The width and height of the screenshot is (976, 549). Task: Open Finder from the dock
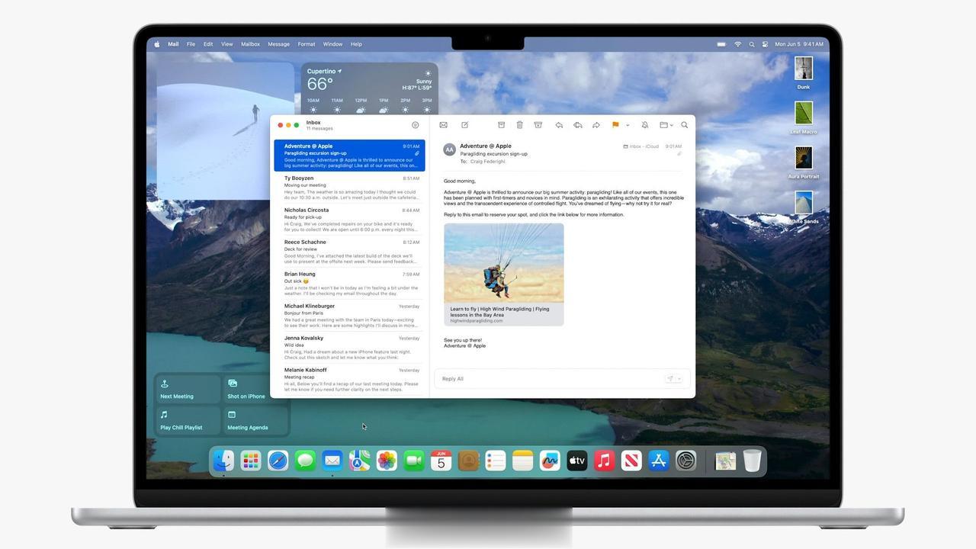tap(223, 461)
